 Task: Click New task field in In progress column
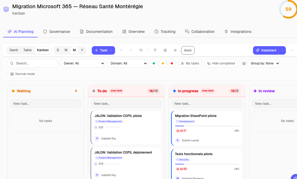207,104
